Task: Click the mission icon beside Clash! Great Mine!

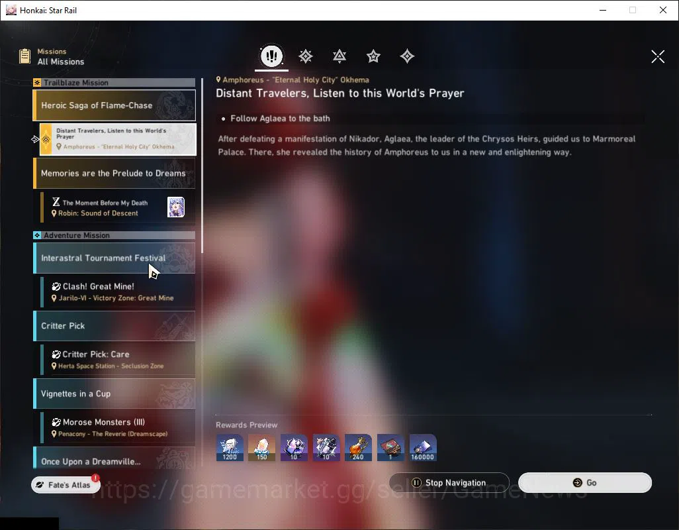Action: point(56,286)
